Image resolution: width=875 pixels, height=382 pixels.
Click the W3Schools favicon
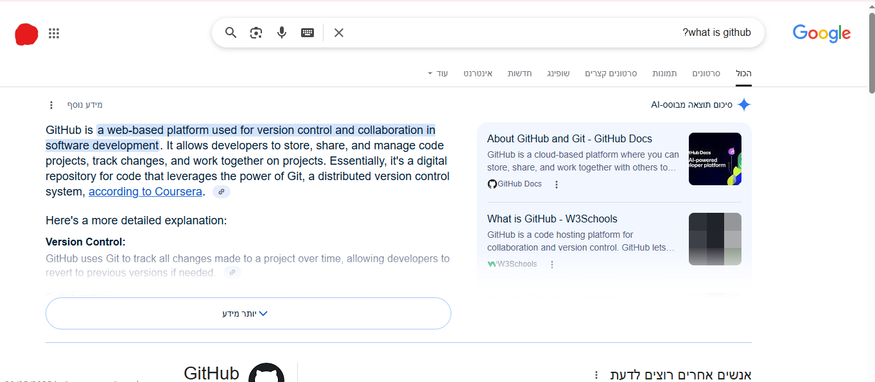coord(492,264)
